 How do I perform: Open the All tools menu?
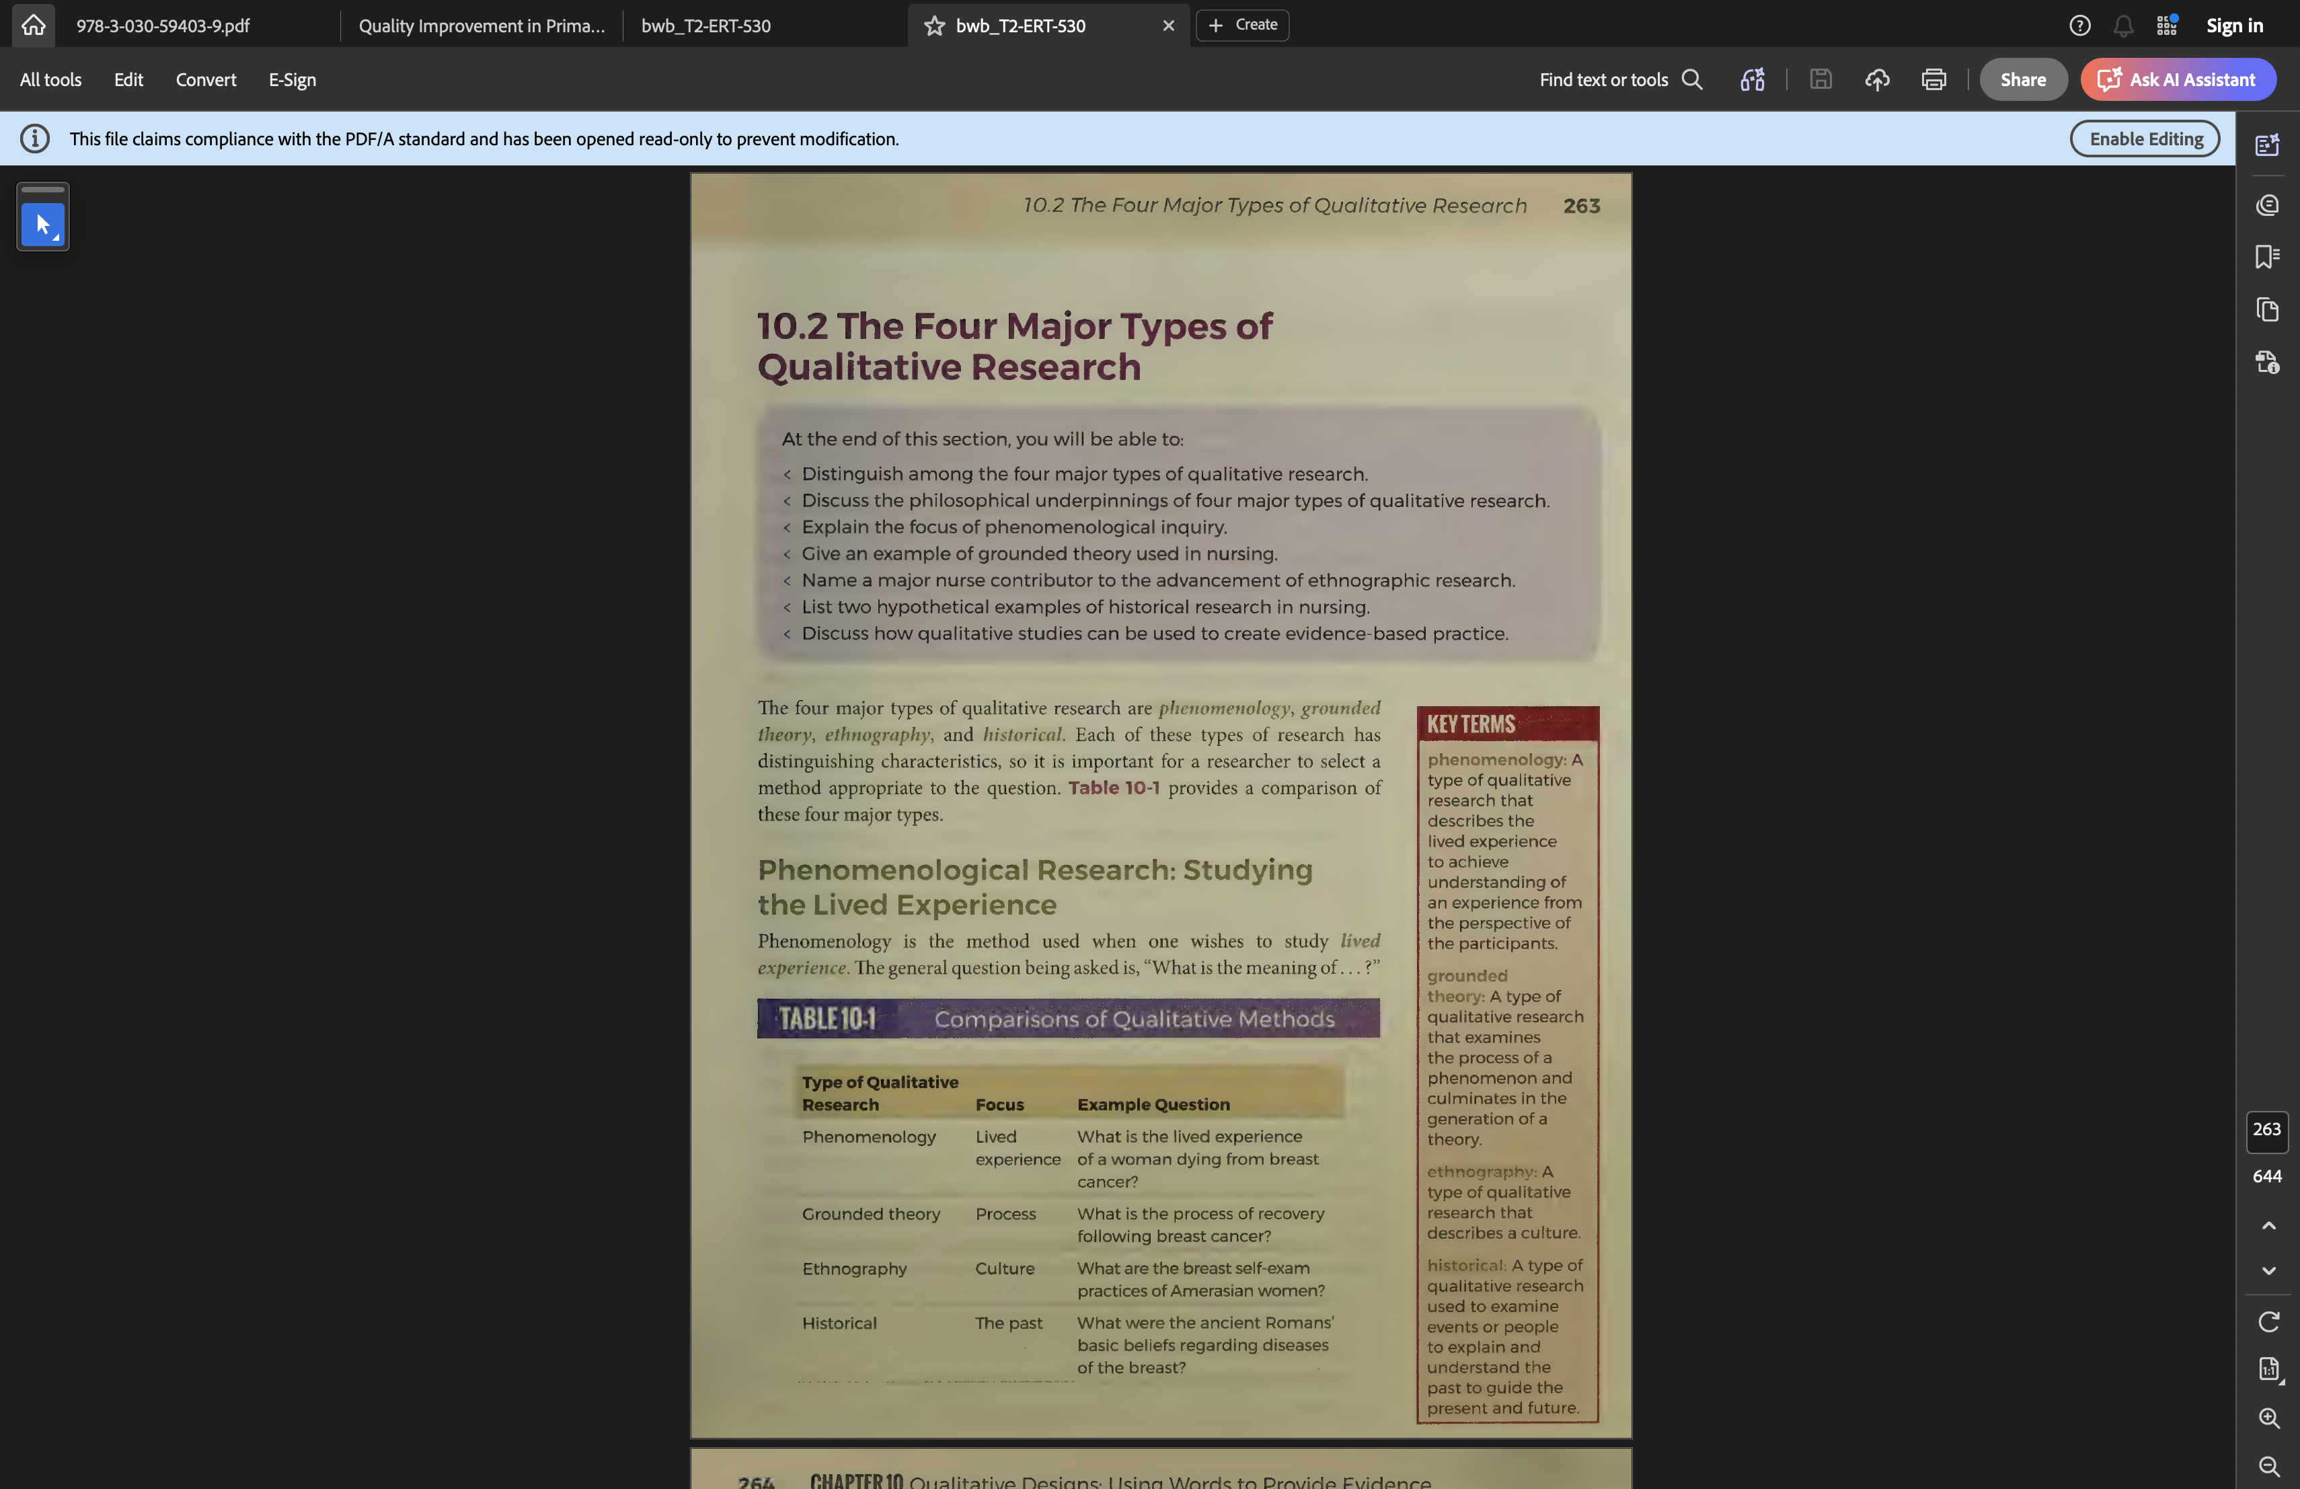coord(50,79)
